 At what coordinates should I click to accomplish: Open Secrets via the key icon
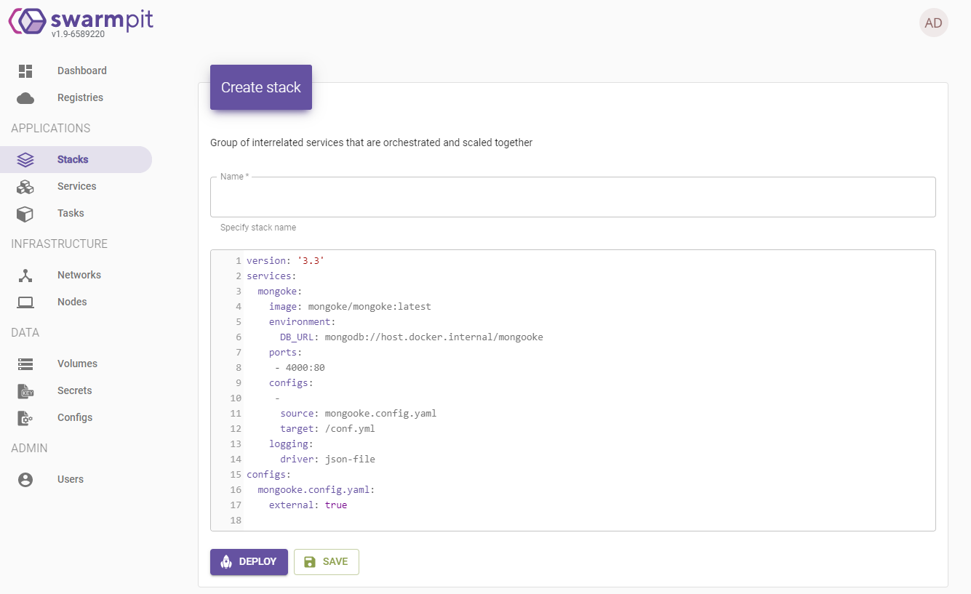pyautogui.click(x=25, y=390)
